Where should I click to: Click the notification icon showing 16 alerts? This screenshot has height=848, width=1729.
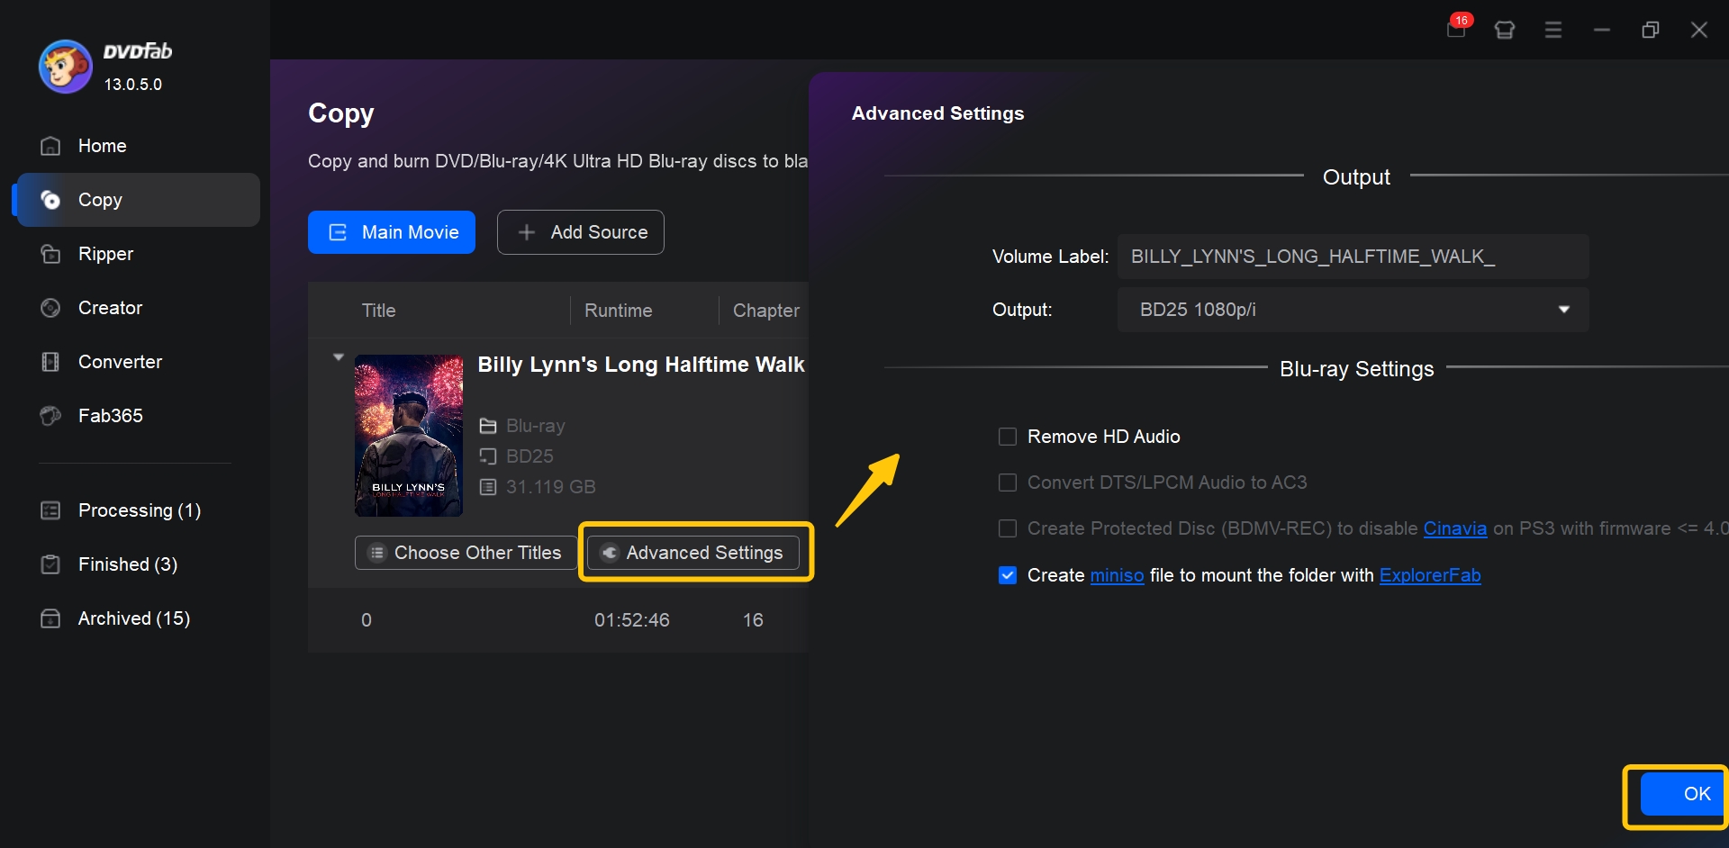point(1454,29)
